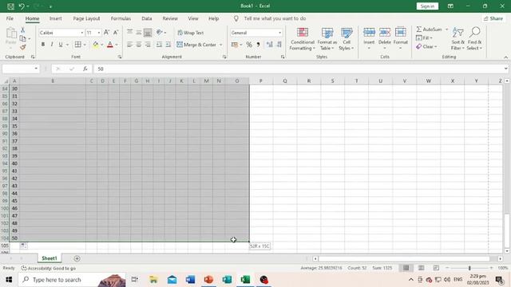The width and height of the screenshot is (511, 287).
Task: Open Conditional Formatting menu
Action: (x=303, y=39)
